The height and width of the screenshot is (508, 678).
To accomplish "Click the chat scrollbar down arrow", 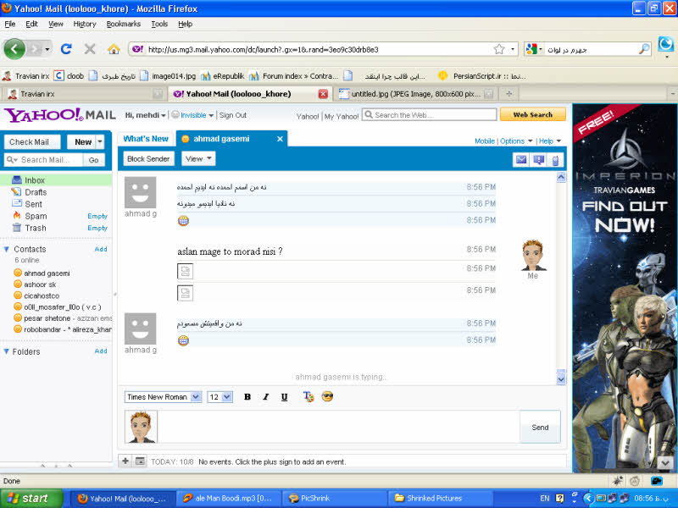I will tap(561, 379).
